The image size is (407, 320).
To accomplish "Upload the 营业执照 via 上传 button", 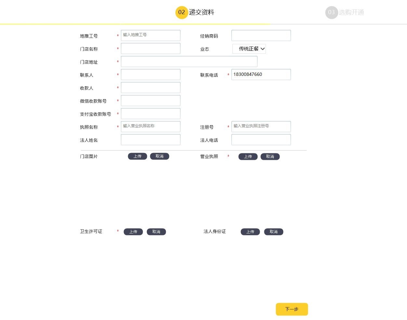I will coord(248,157).
